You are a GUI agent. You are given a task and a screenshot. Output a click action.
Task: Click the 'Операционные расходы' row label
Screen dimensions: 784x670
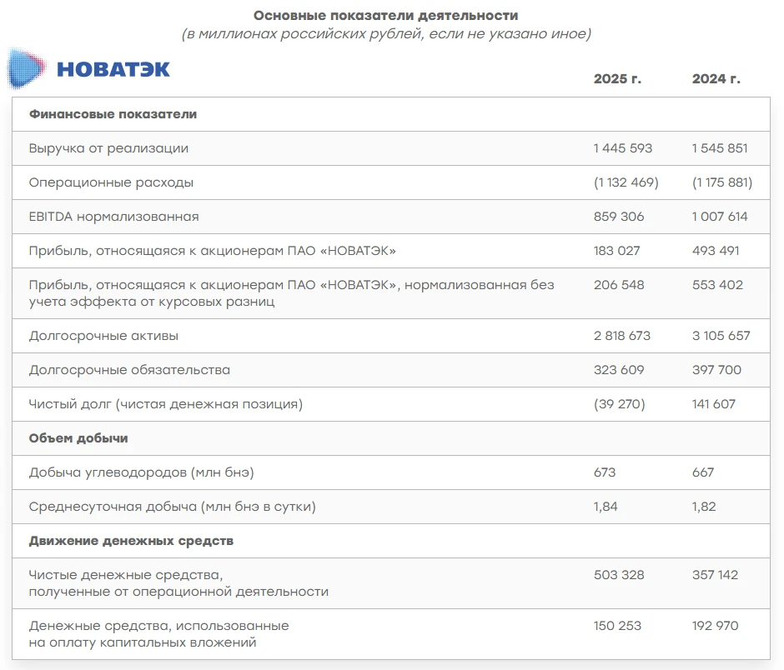click(111, 182)
